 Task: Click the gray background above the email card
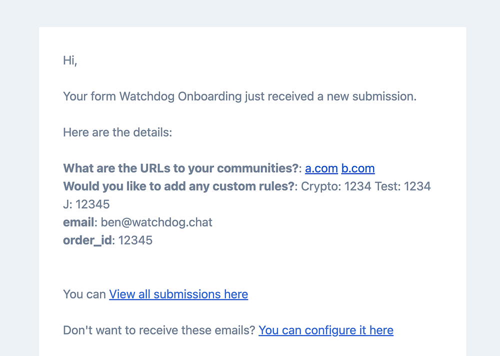click(x=250, y=13)
